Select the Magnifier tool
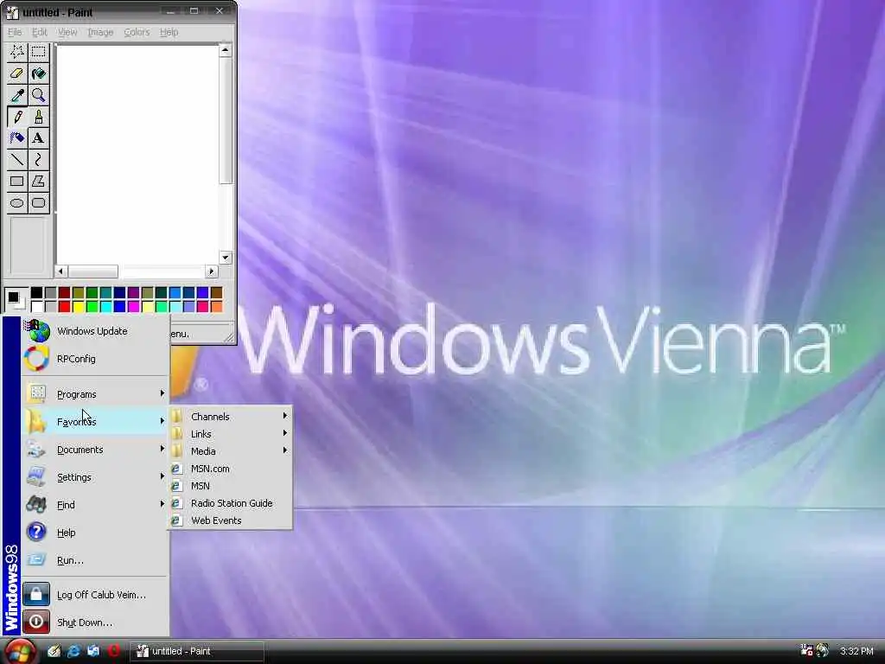885x664 pixels. coord(38,95)
